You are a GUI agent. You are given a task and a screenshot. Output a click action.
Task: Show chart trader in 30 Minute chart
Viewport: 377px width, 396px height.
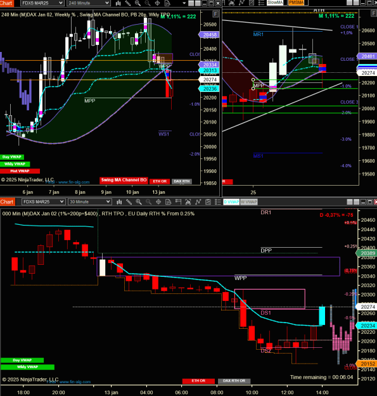178,201
